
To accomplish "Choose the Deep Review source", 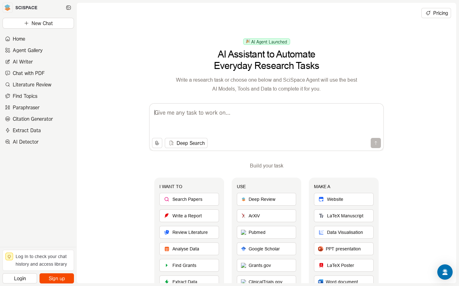I will [266, 199].
